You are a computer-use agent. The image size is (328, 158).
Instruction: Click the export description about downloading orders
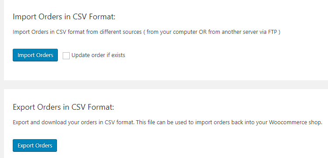coord(168,122)
